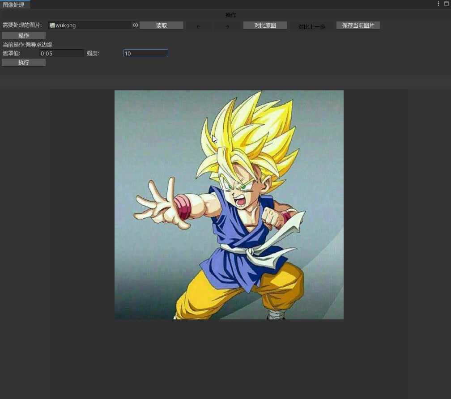Open the object picker for wukong field
The image size is (451, 399).
136,25
